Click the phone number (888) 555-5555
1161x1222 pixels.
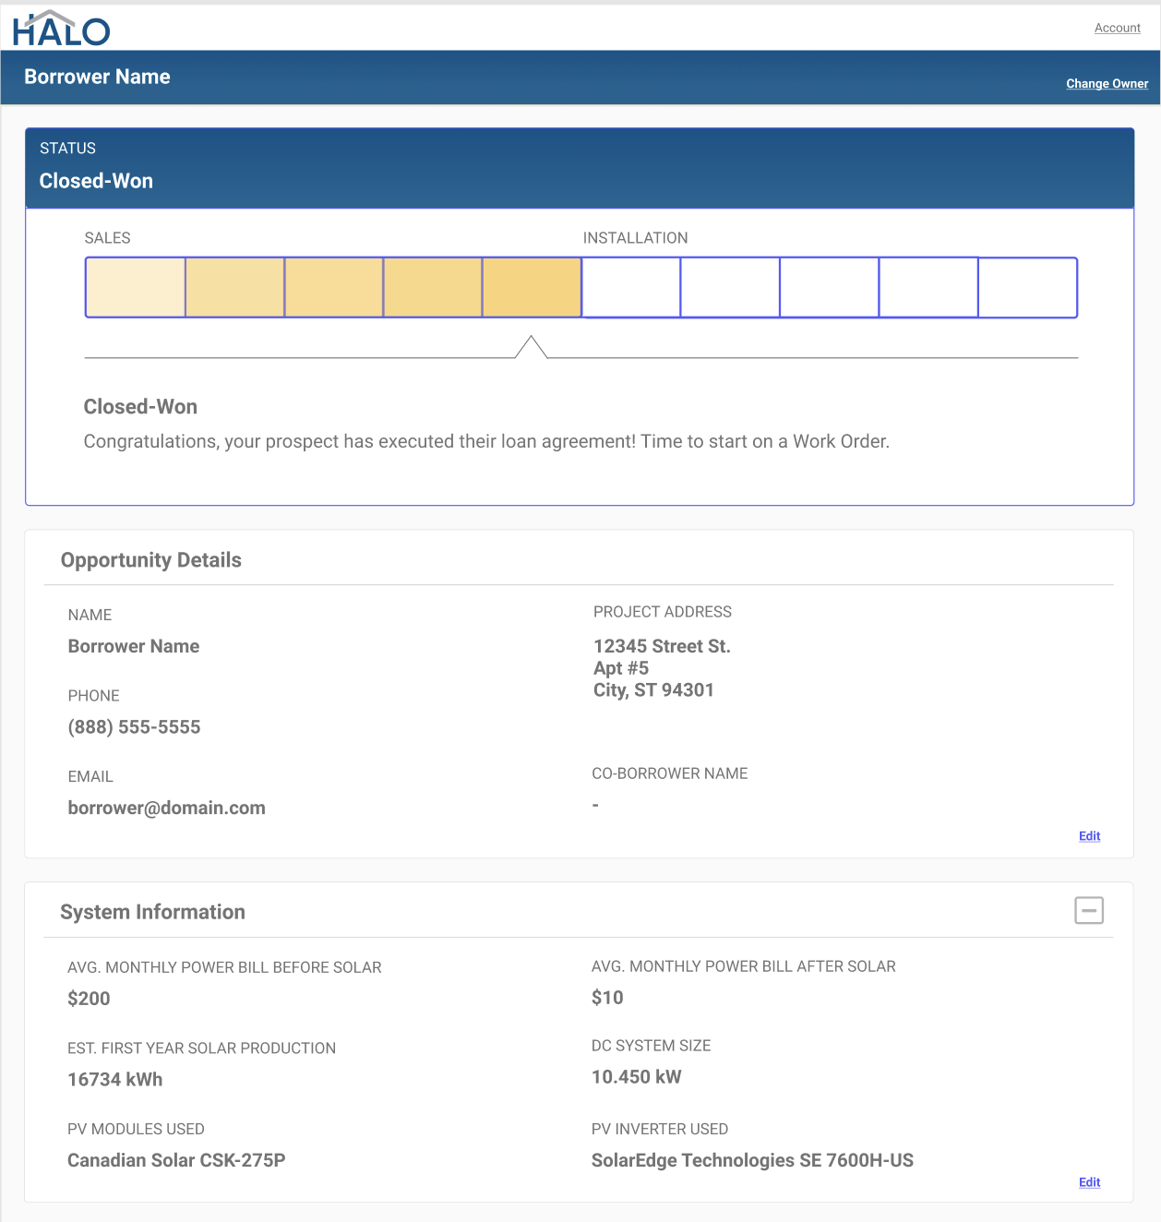(134, 727)
